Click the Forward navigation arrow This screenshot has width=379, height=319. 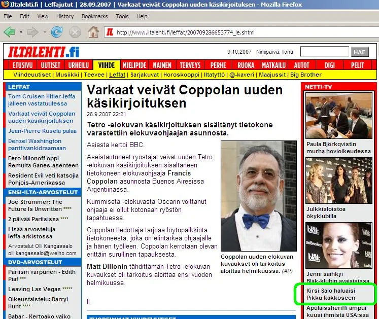33,32
